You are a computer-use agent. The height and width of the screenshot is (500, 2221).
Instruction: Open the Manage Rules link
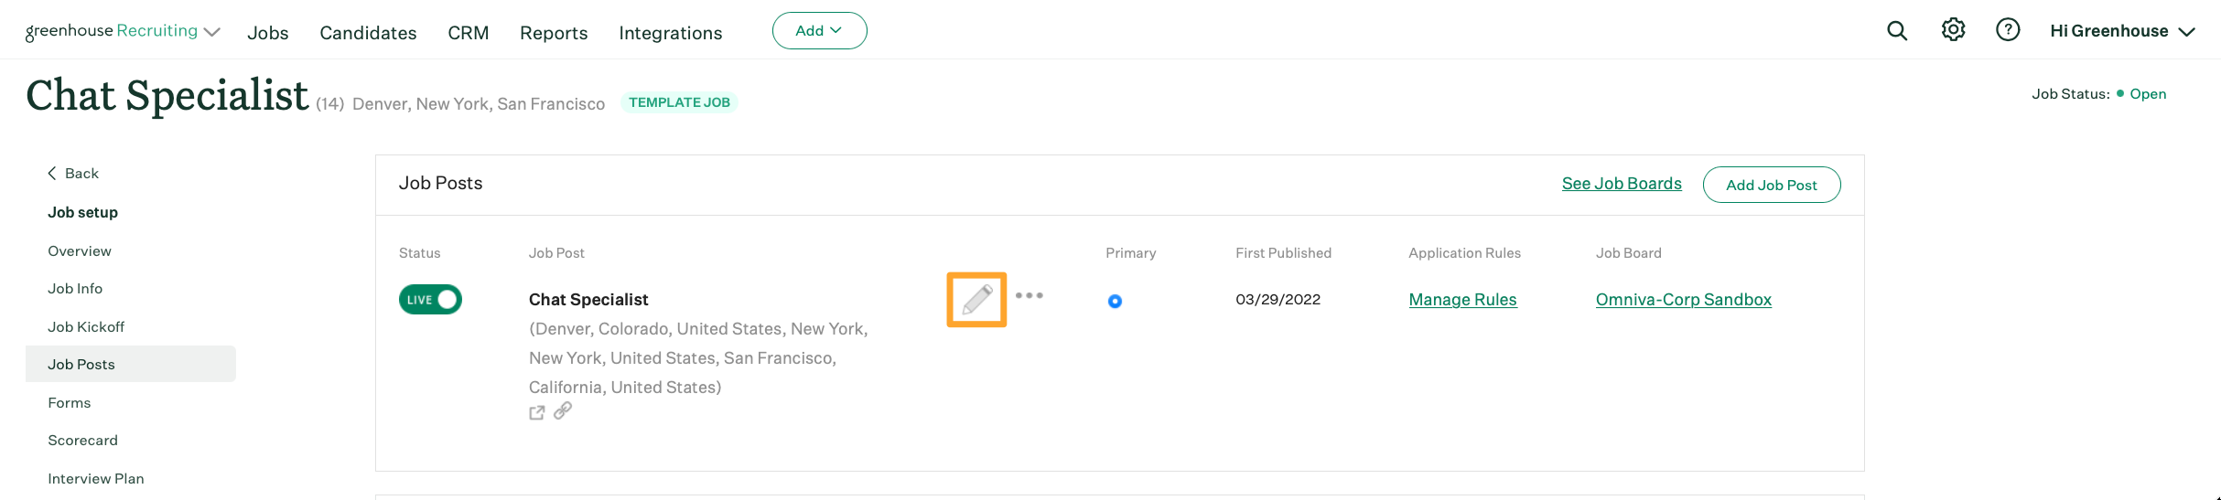(x=1462, y=300)
